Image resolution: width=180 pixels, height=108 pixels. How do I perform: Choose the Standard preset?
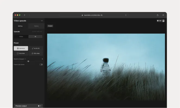click(21, 48)
